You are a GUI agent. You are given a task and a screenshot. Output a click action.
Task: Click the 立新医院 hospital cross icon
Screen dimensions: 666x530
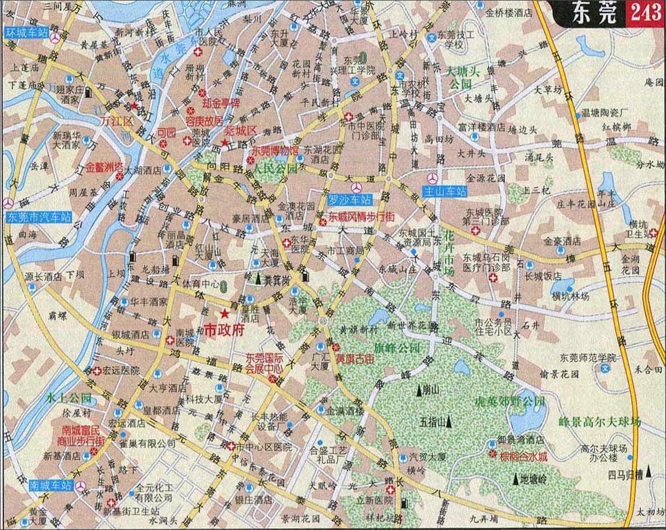pyautogui.click(x=390, y=490)
